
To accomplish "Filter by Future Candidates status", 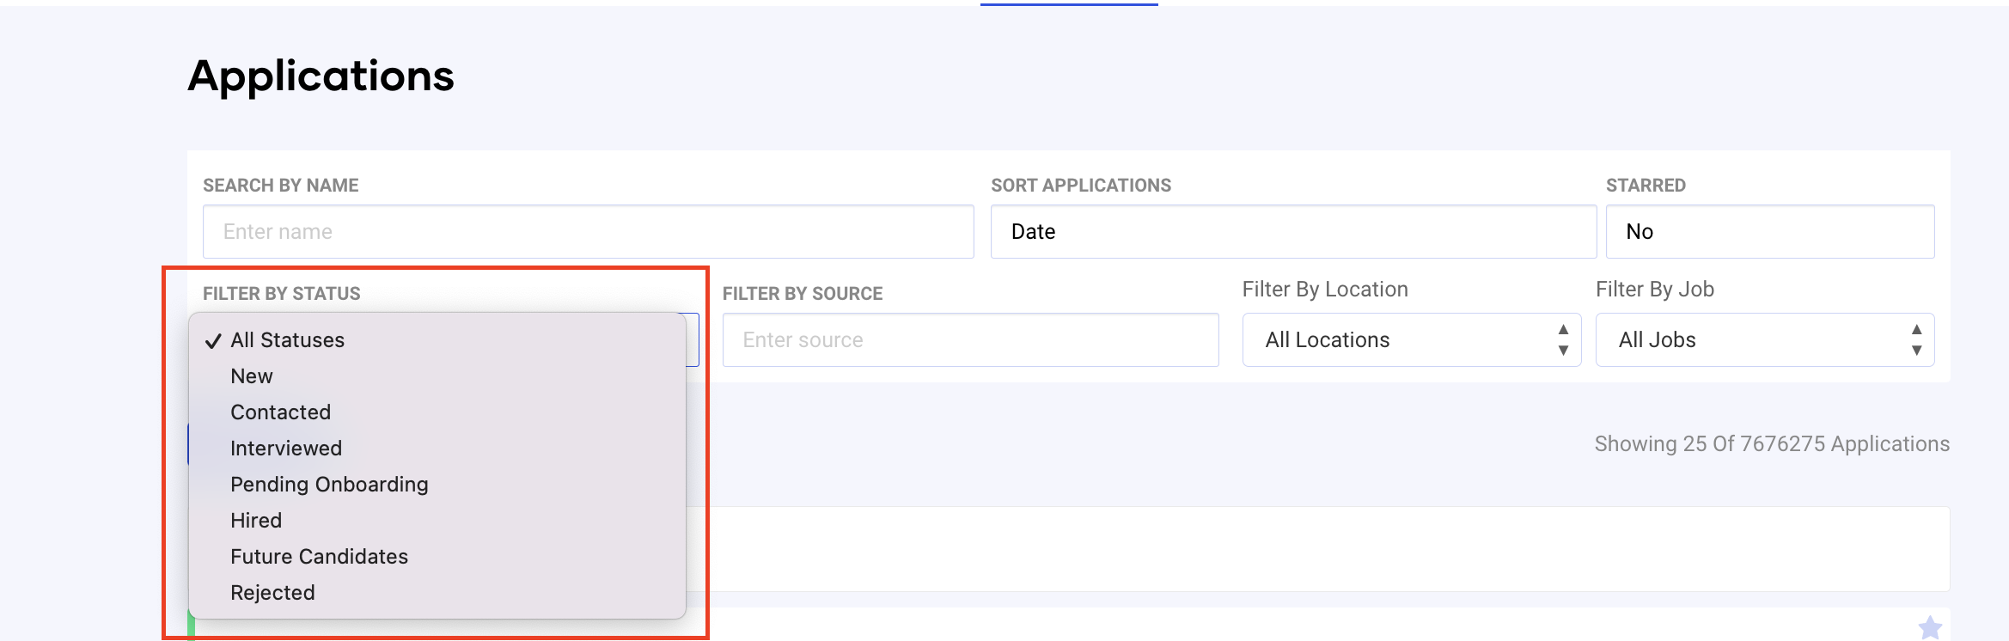I will click(x=319, y=557).
